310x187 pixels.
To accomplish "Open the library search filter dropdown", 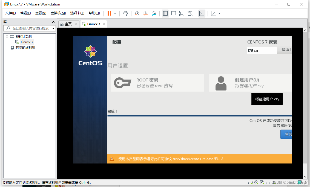I will coord(53,28).
